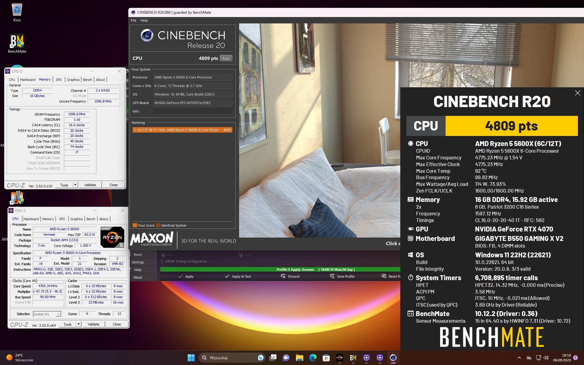The image size is (584, 365).
Task: Click the Wyszukaj taskbar search box
Action: (x=232, y=358)
